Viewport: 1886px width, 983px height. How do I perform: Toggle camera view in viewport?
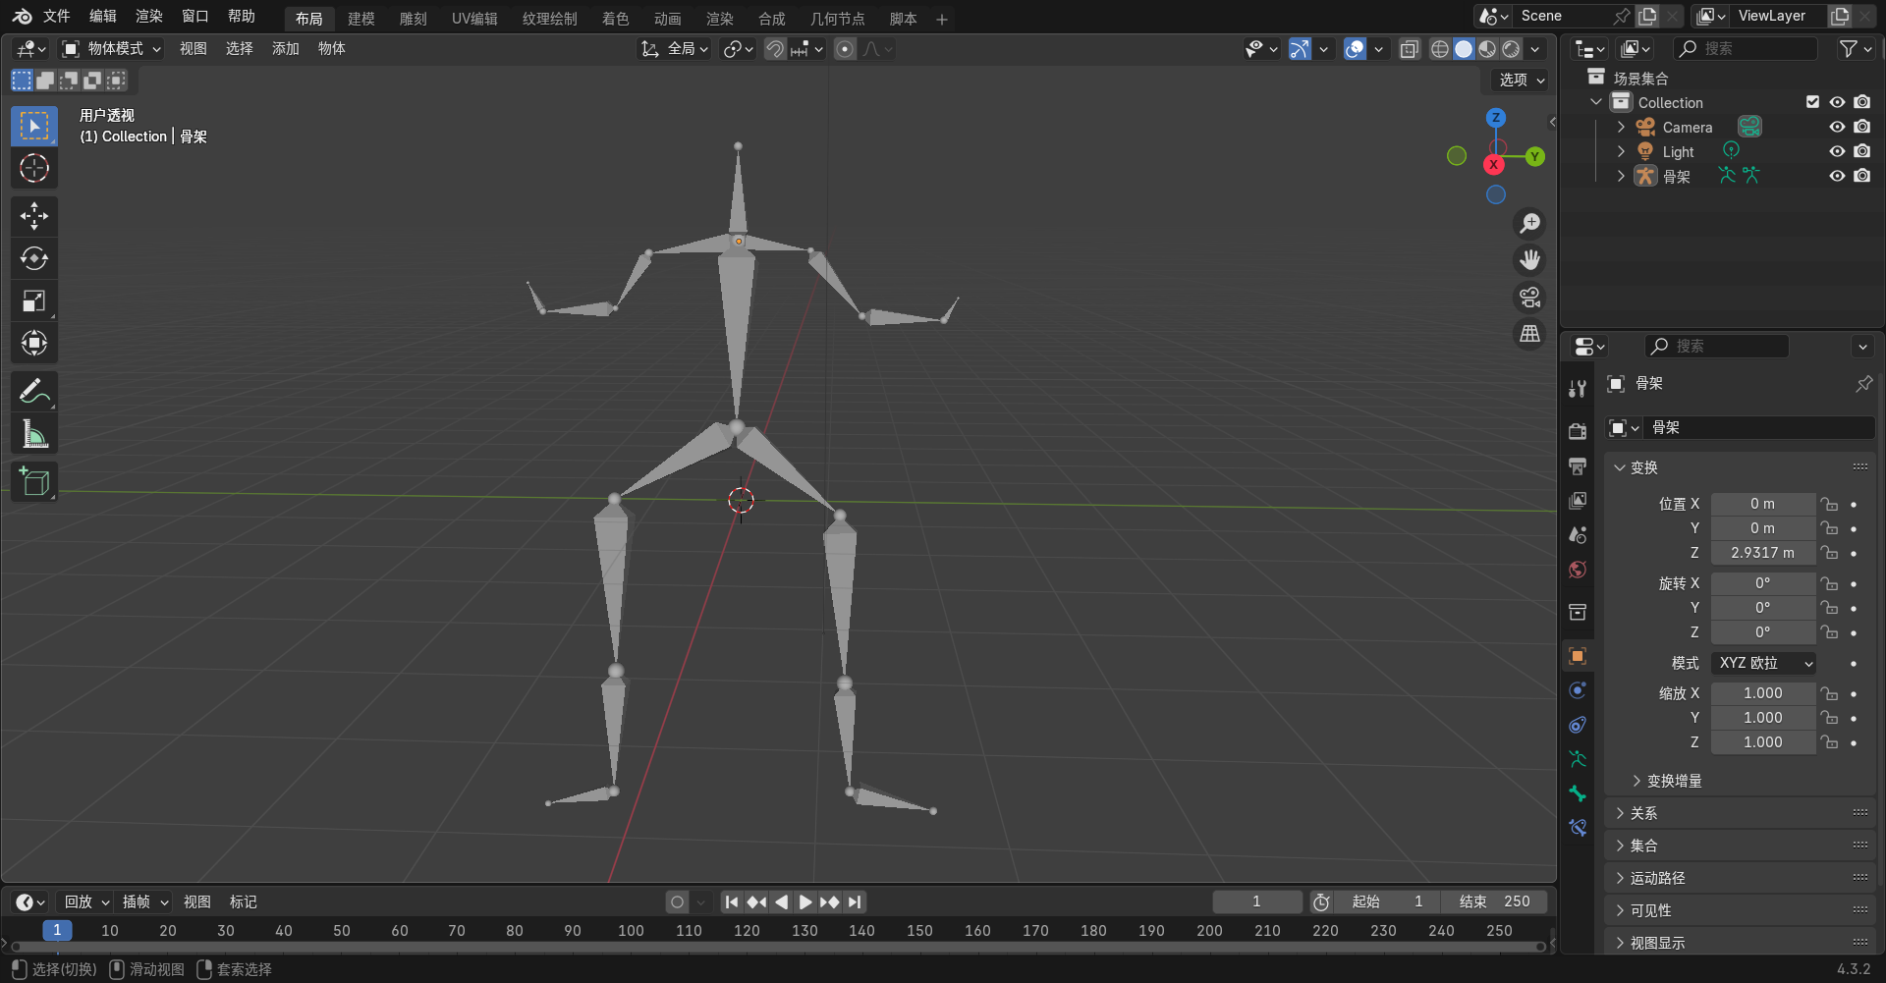click(x=1529, y=298)
